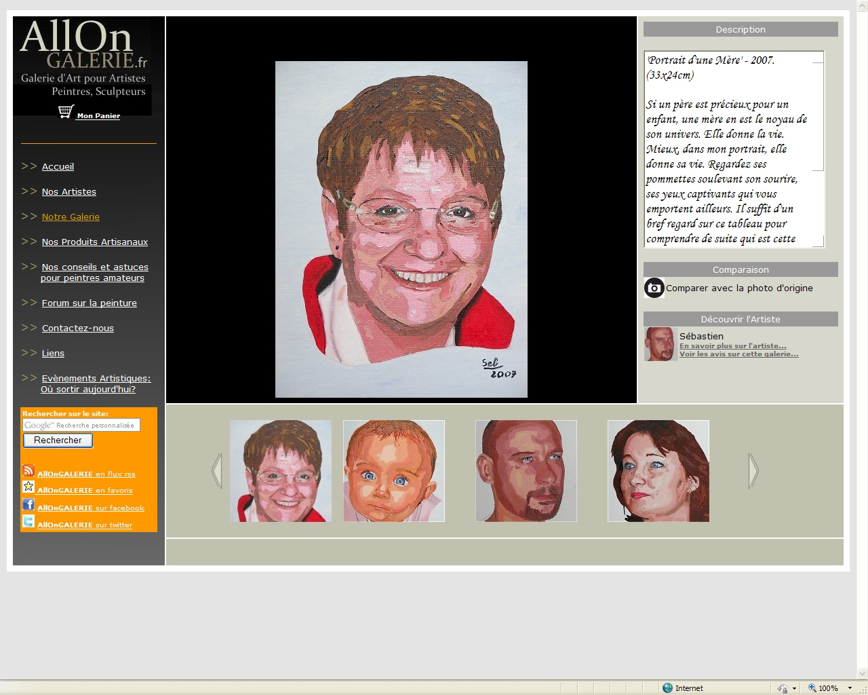Open Forum sur la peinture
This screenshot has width=868, height=695.
(89, 303)
